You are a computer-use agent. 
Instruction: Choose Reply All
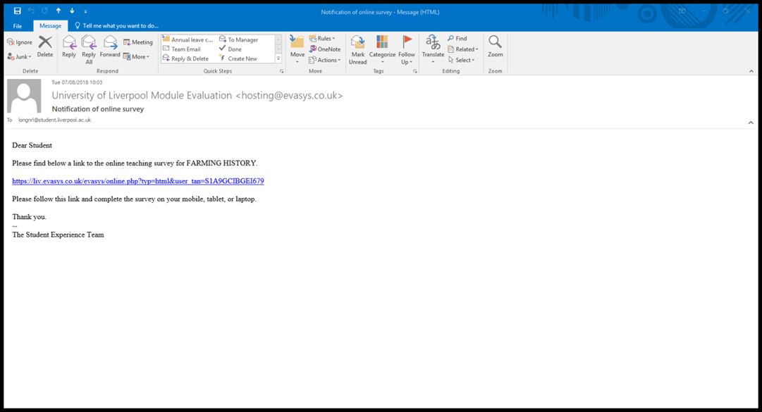point(89,49)
